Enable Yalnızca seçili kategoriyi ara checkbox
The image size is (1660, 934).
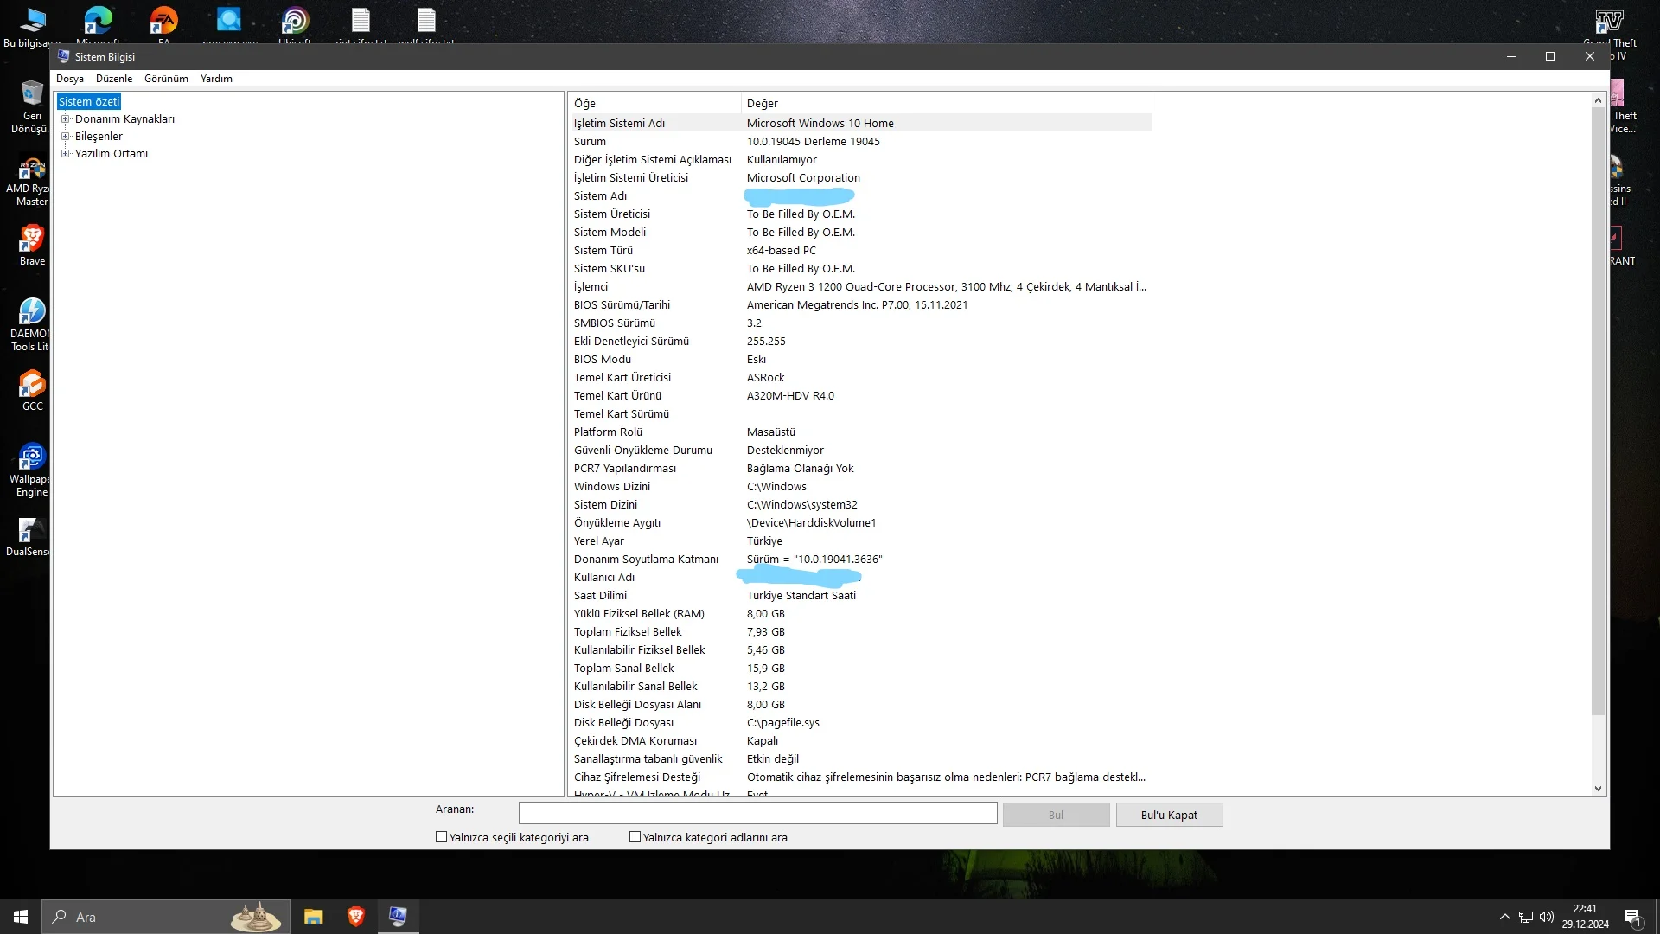click(441, 837)
